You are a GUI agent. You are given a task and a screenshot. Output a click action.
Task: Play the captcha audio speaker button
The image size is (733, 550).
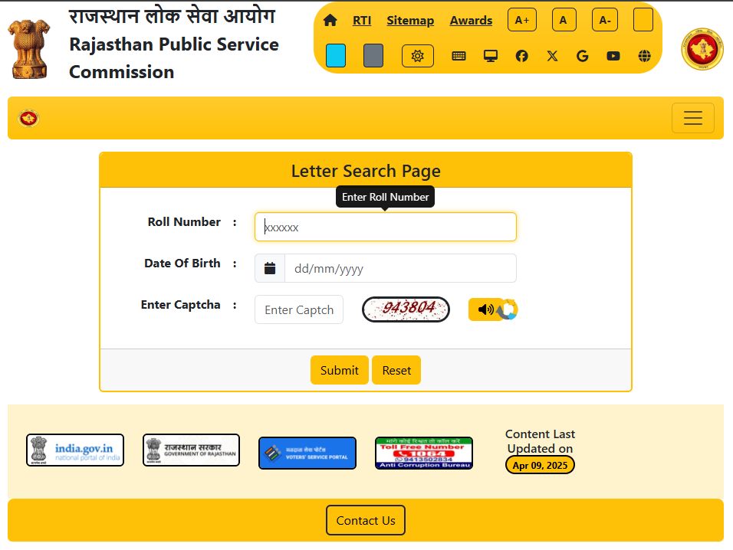coord(484,309)
